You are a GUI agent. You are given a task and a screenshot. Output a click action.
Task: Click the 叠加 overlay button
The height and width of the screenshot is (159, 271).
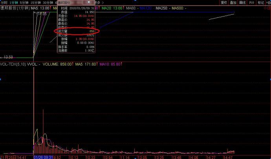tap(233, 2)
